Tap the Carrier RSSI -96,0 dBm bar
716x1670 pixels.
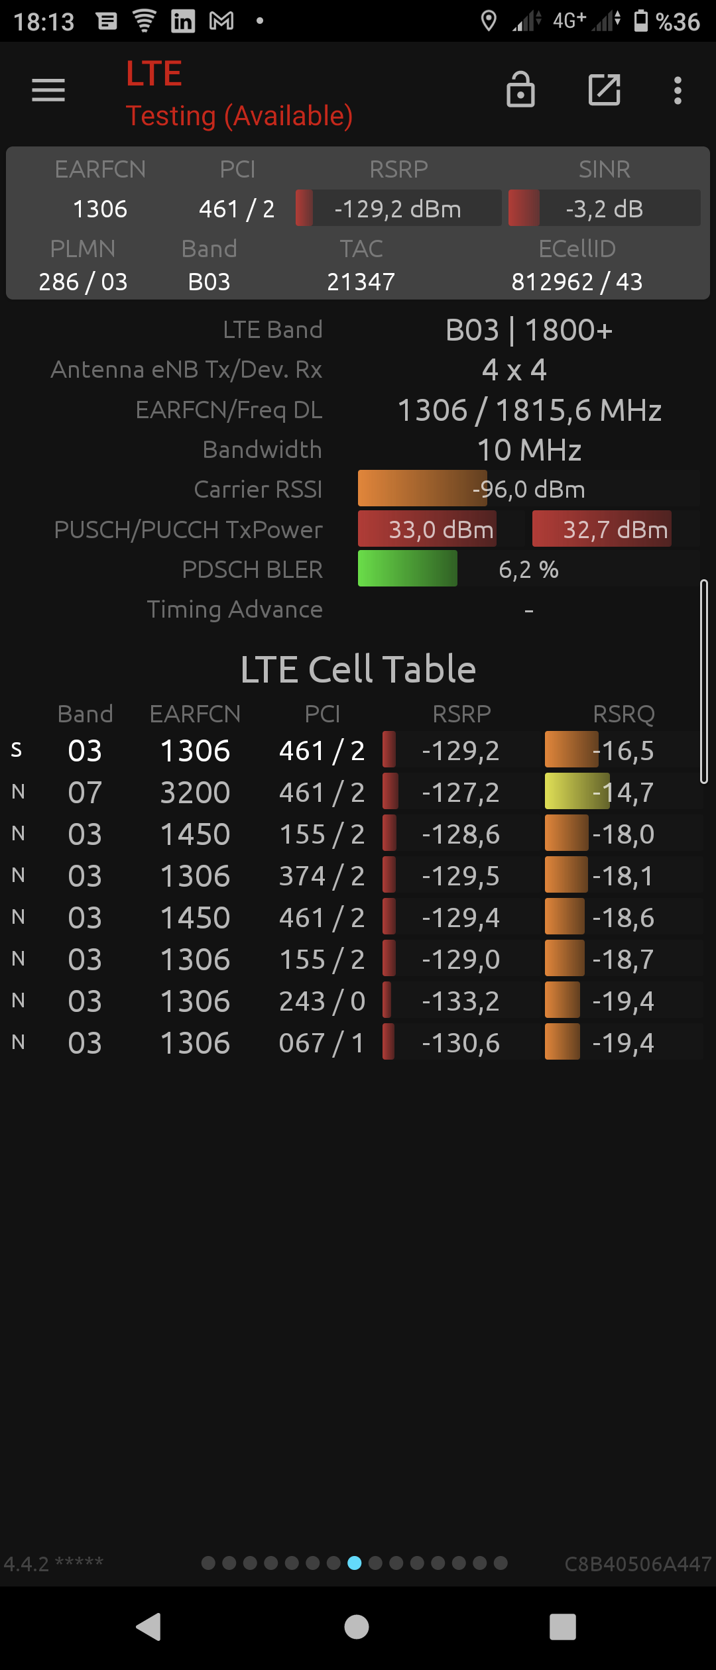click(x=529, y=489)
